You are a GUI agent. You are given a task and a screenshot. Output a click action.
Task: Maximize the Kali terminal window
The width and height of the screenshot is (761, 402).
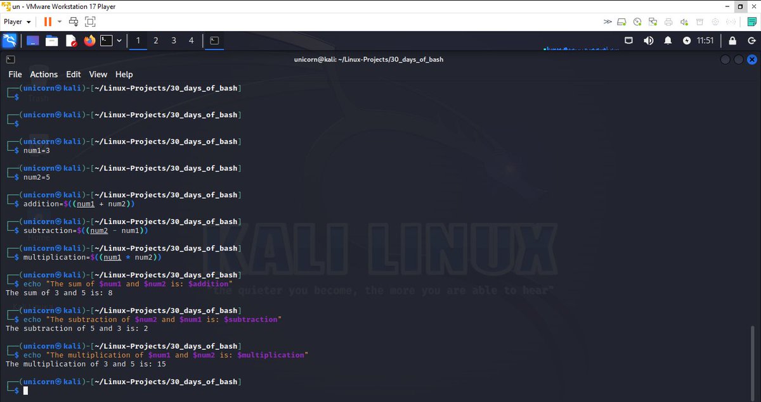pos(738,60)
